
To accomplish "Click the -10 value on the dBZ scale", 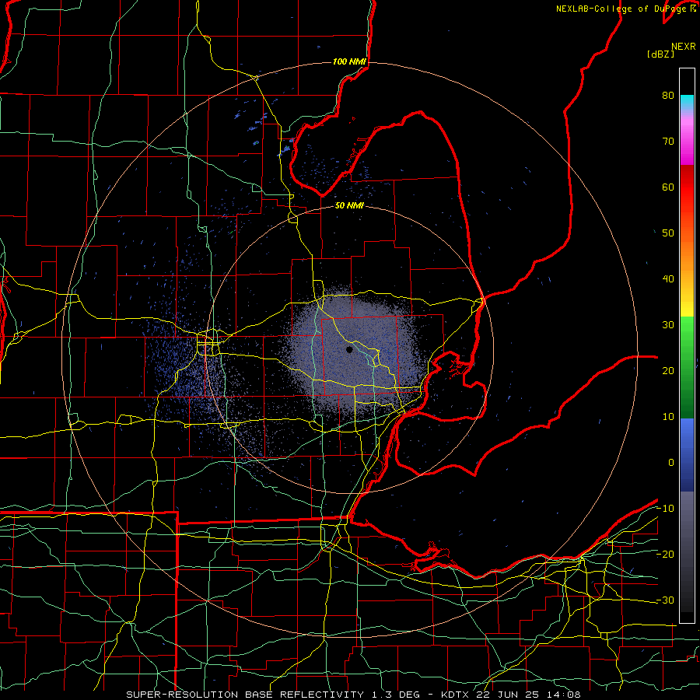I will click(665, 509).
